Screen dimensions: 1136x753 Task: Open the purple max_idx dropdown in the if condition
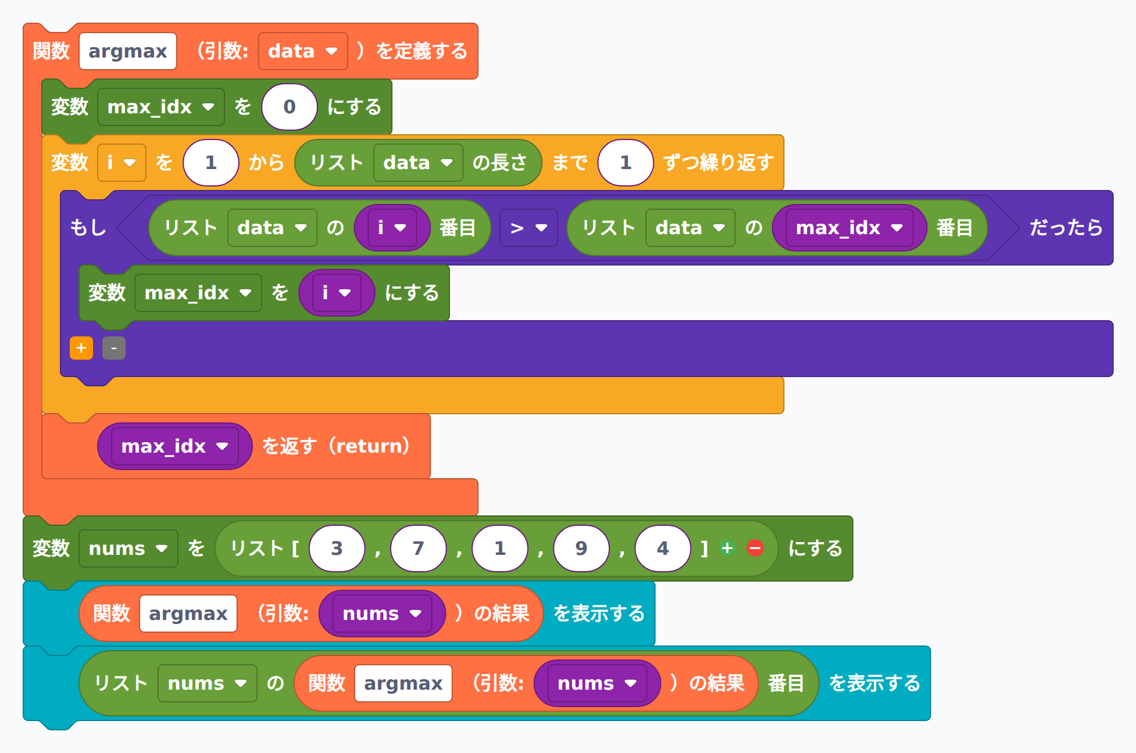849,228
